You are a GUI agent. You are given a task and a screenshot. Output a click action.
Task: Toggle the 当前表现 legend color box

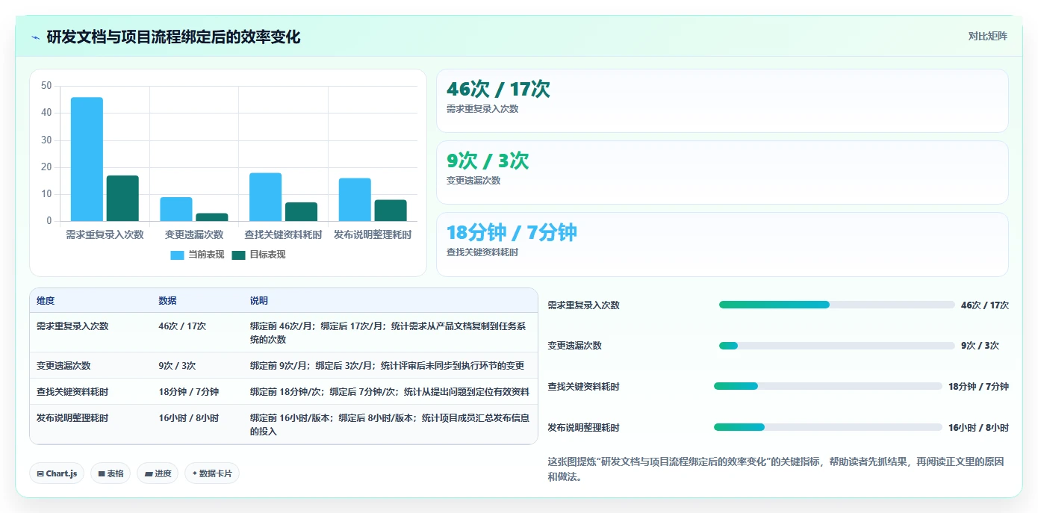coord(177,255)
